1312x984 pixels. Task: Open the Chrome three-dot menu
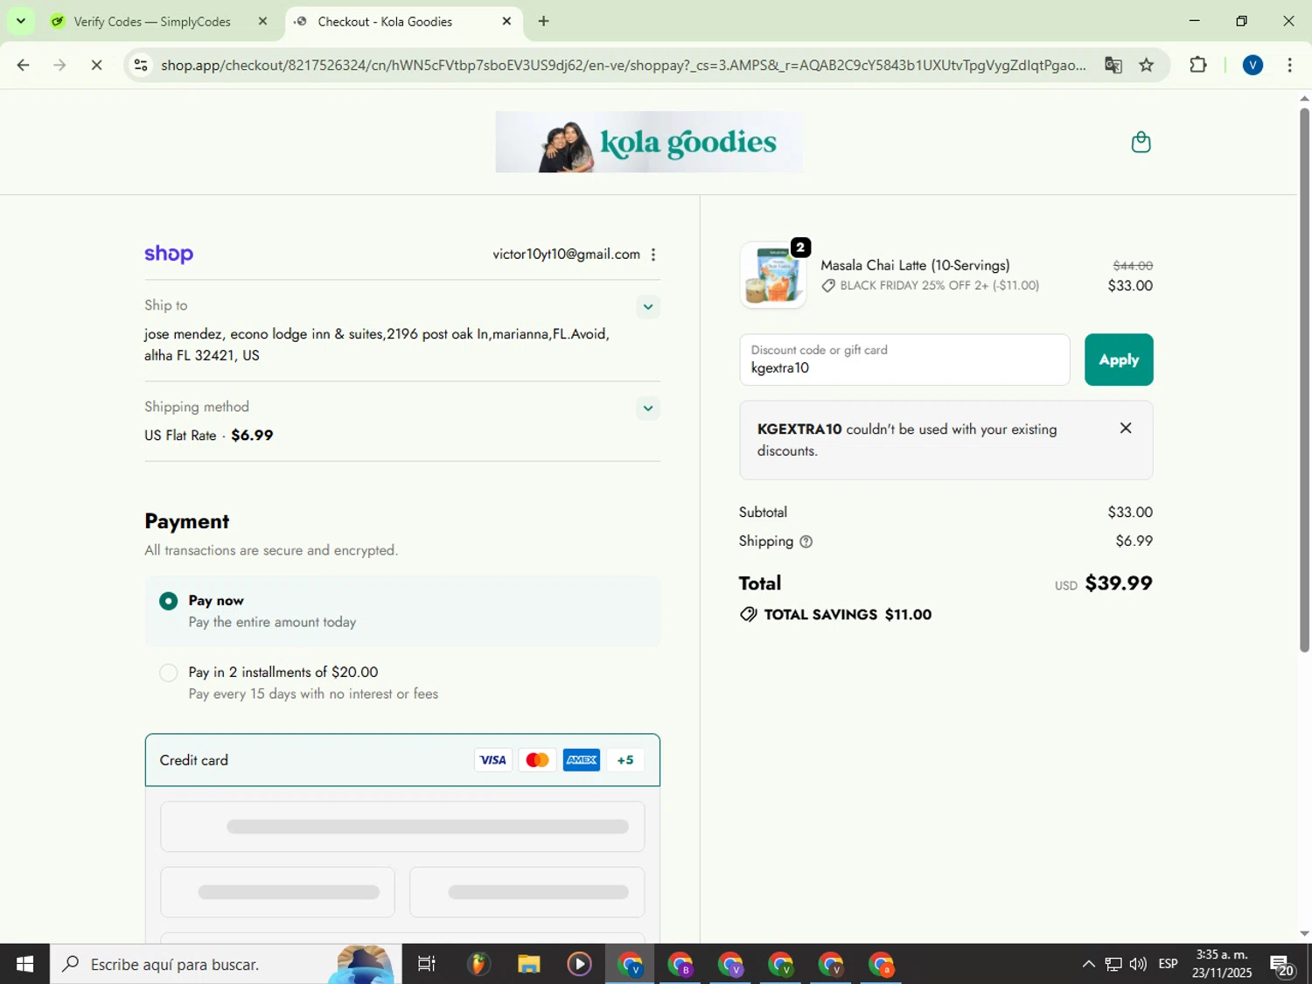[x=1289, y=65]
